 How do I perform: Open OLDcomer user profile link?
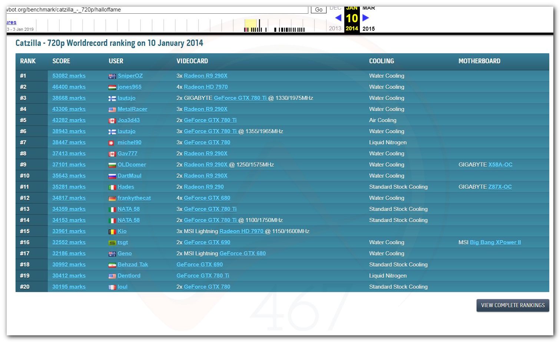132,165
